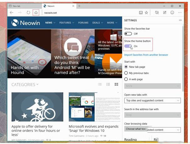Expand the MORE menu
Viewport: 190px width, 144px height.
[x=112, y=23]
